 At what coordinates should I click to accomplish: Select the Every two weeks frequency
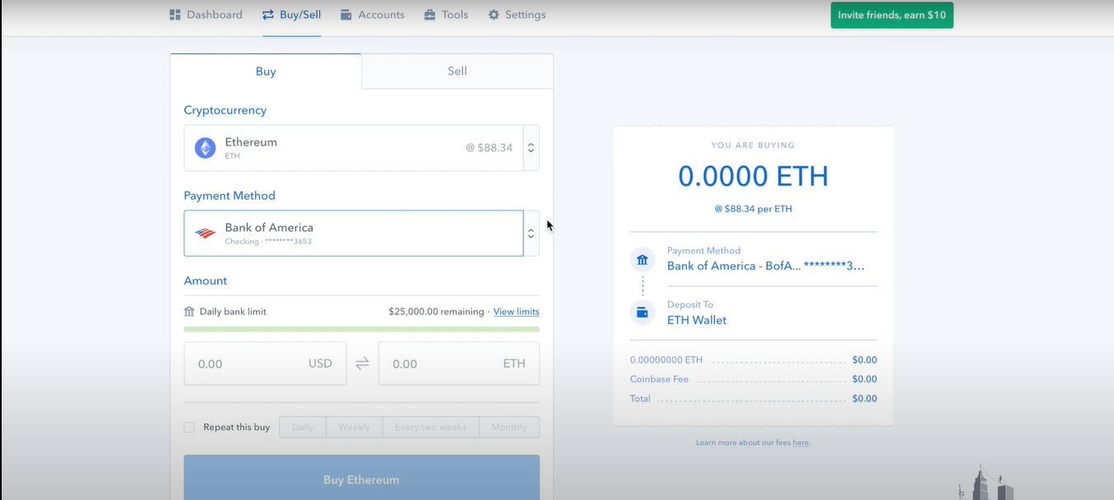click(x=430, y=427)
